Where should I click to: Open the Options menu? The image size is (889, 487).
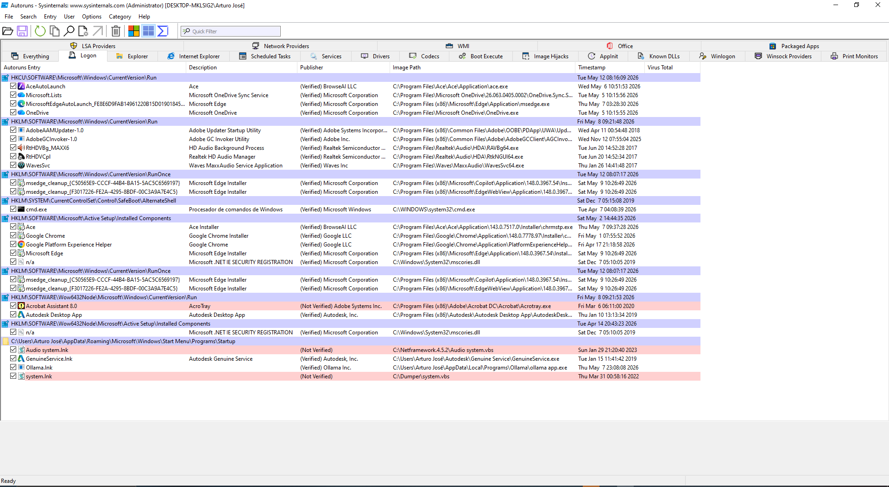coord(92,17)
